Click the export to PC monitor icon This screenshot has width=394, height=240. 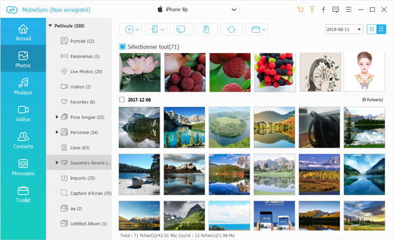click(x=181, y=30)
